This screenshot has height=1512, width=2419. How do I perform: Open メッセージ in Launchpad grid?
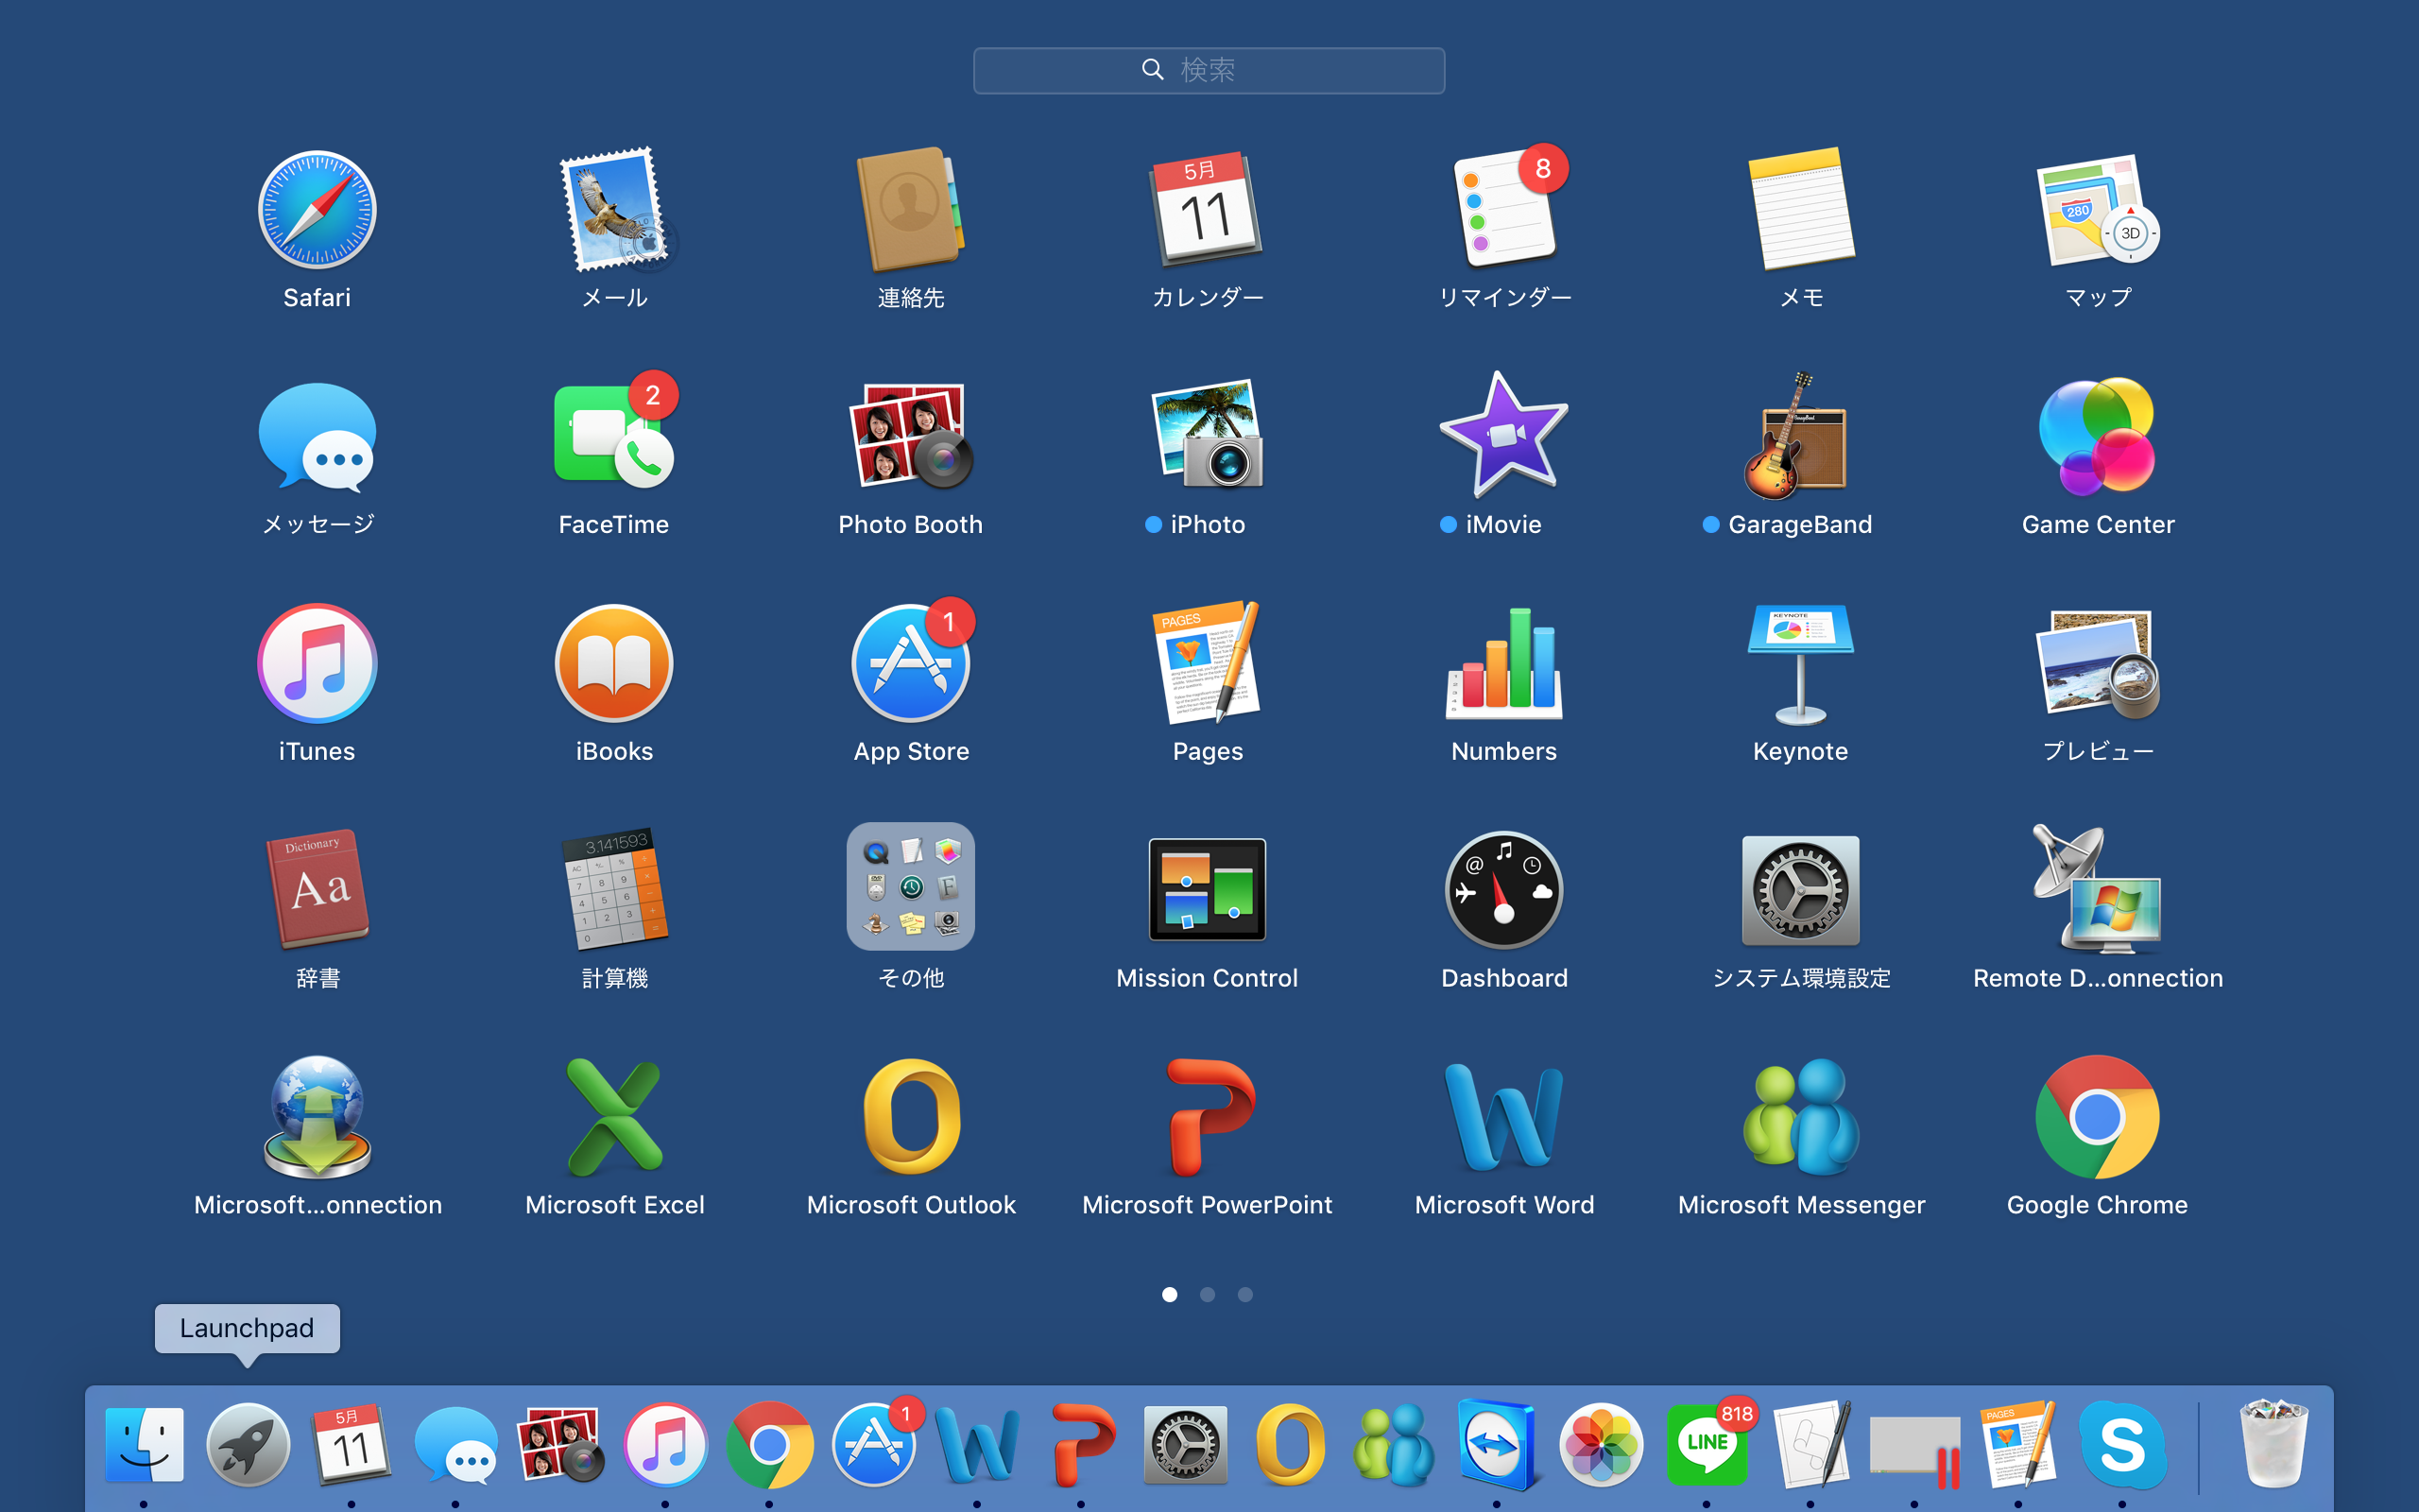coord(317,437)
